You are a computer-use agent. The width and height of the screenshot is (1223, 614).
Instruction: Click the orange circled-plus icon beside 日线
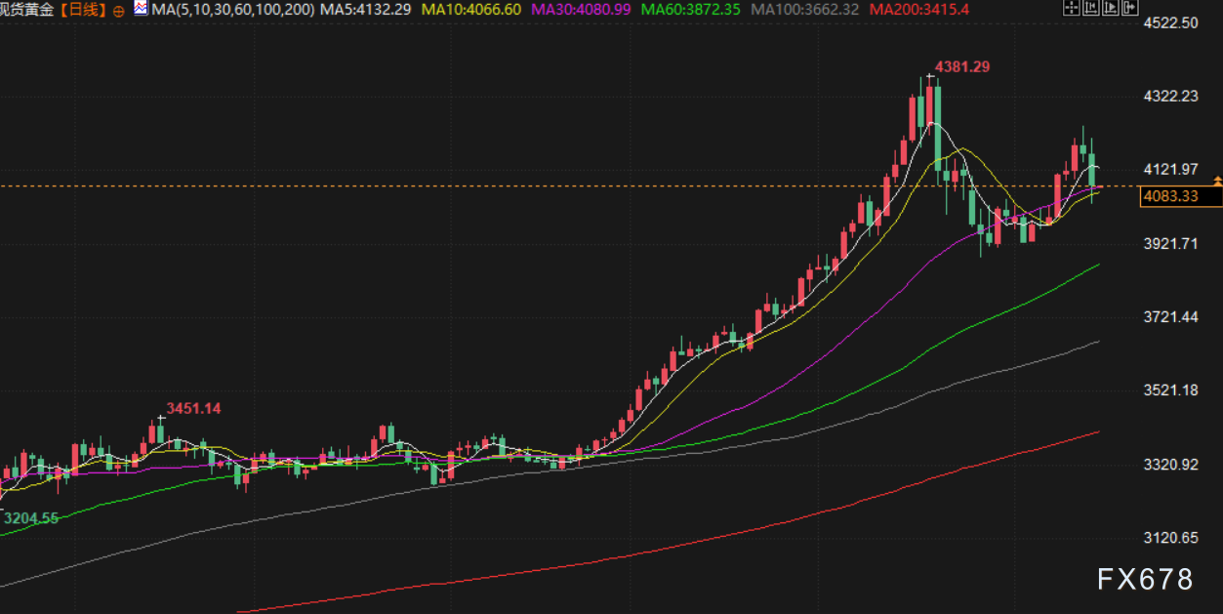tap(118, 10)
